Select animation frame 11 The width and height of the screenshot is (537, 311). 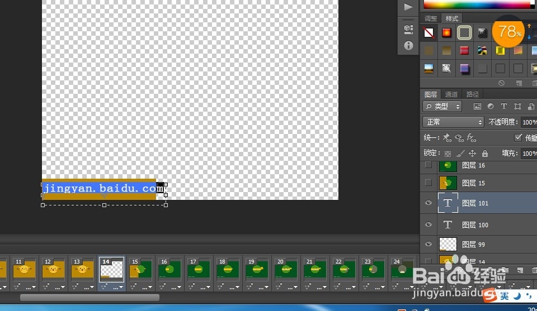24,269
